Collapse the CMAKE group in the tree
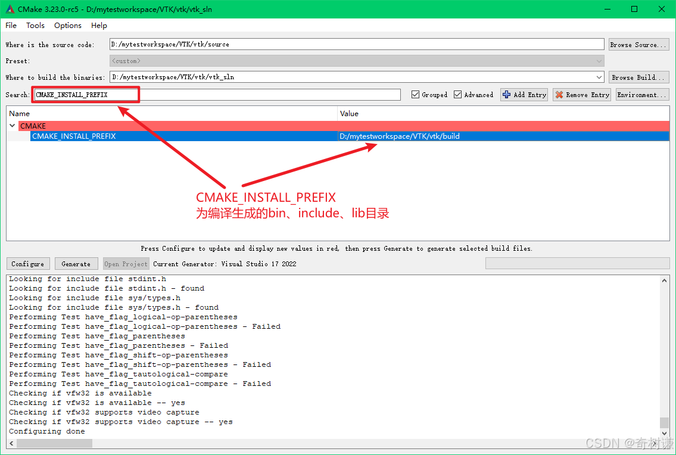This screenshot has width=676, height=455. (x=13, y=126)
